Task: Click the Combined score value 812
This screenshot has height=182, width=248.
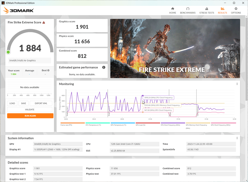Action: pos(82,56)
